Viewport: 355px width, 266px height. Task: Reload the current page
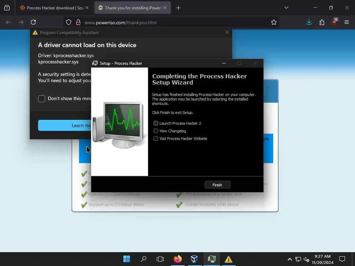coord(33,22)
